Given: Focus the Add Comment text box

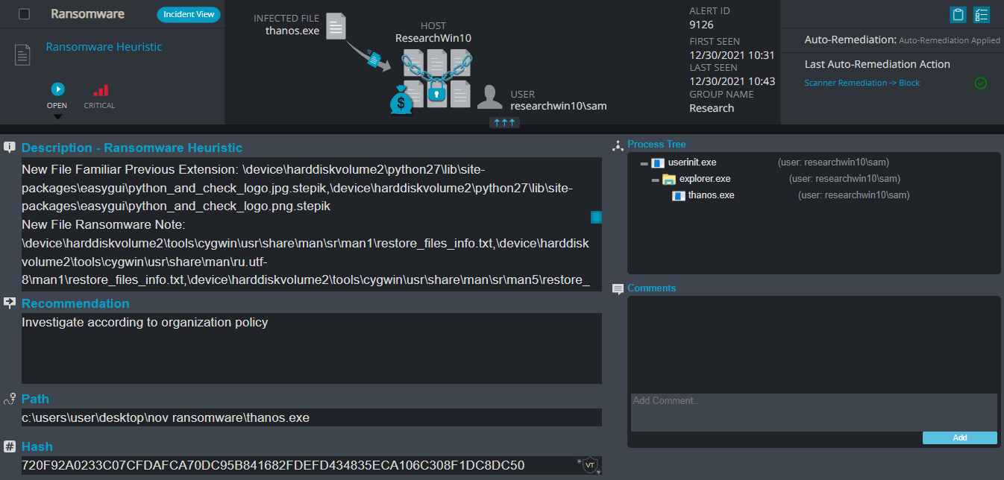Looking at the screenshot, I should click(x=814, y=412).
